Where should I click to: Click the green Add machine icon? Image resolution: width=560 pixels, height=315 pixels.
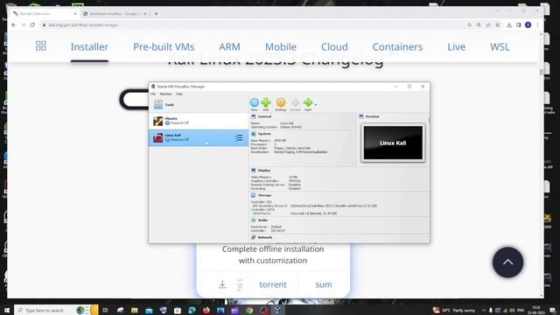tap(266, 103)
